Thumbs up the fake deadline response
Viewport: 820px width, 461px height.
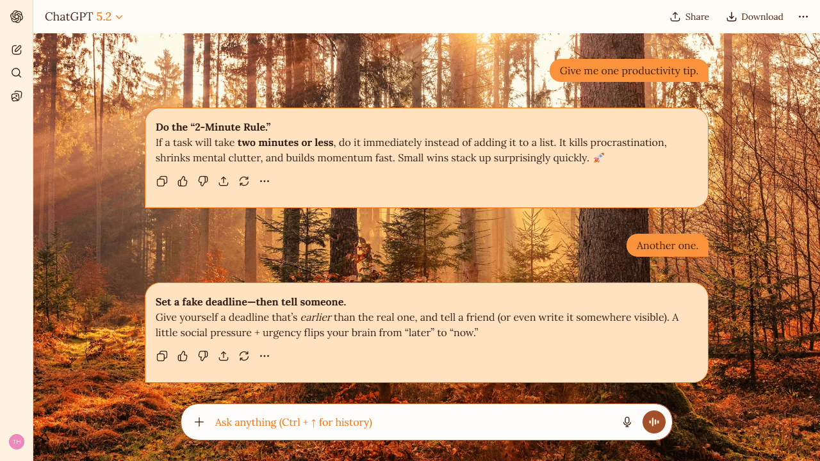click(183, 356)
